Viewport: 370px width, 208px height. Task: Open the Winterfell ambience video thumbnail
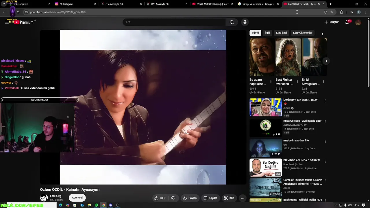266,187
